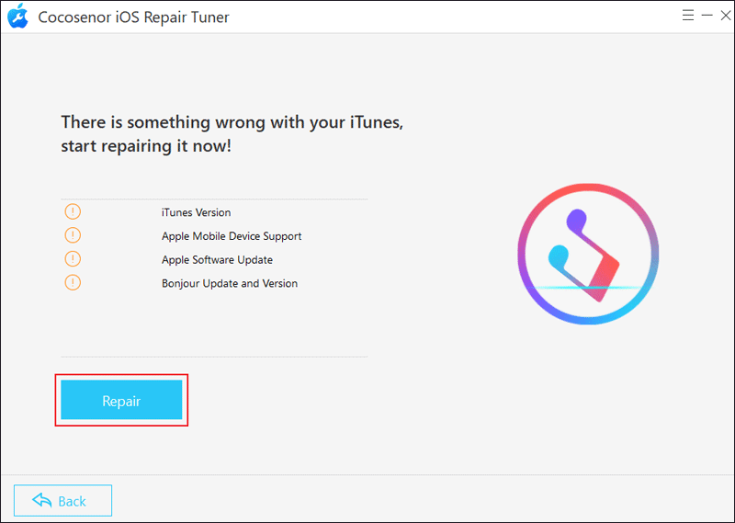Minimize the iOS Repair Tuner window
The image size is (735, 523).
tap(707, 16)
